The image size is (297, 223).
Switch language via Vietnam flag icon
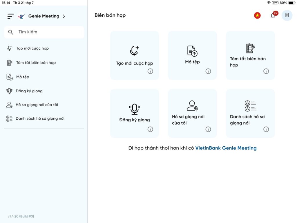[x=257, y=15]
